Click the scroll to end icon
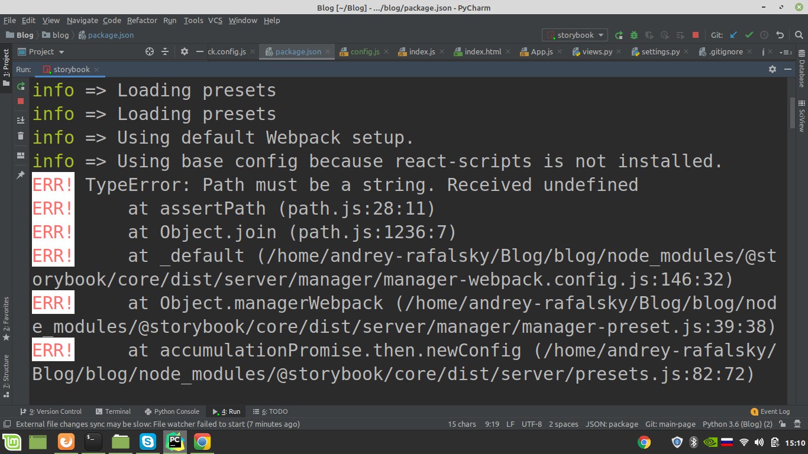Screen dimensions: 808x454 (x=21, y=120)
